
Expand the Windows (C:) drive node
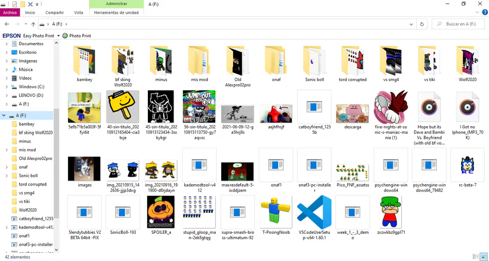pyautogui.click(x=7, y=87)
